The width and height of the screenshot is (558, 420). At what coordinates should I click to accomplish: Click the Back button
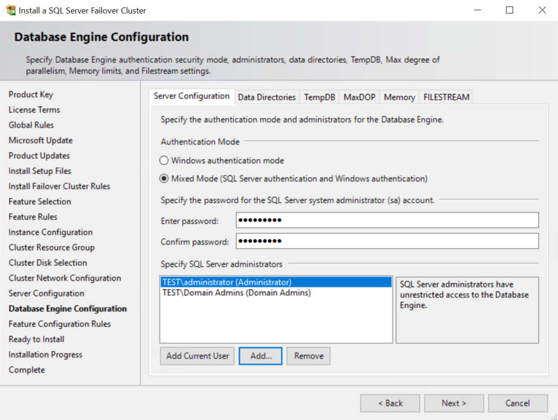click(x=390, y=403)
